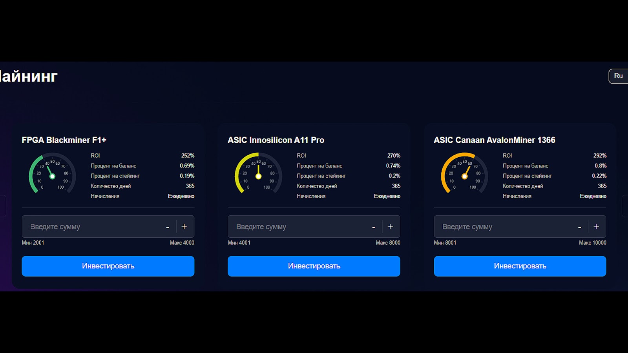
Task: Click 'Макс 8000' label
Action: coord(388,243)
